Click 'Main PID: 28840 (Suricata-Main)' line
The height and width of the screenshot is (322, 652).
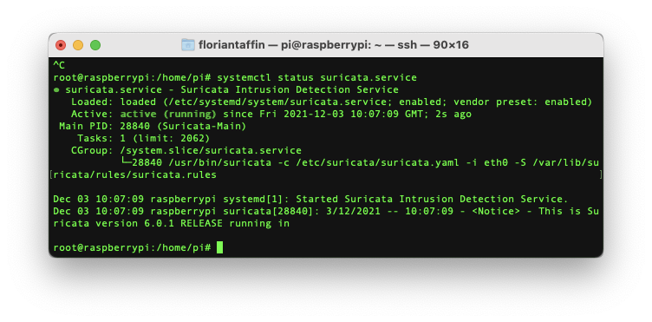(x=153, y=126)
